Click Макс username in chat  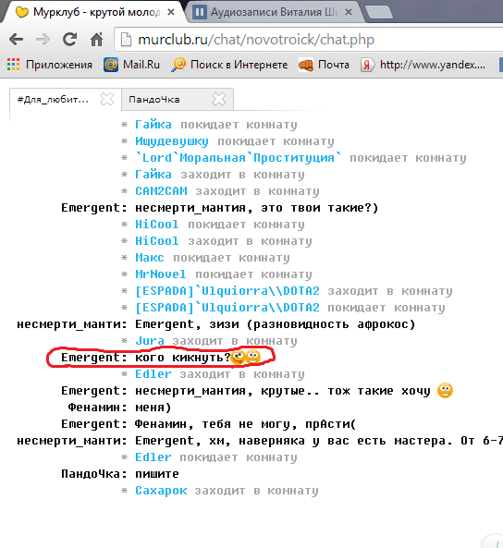[150, 258]
